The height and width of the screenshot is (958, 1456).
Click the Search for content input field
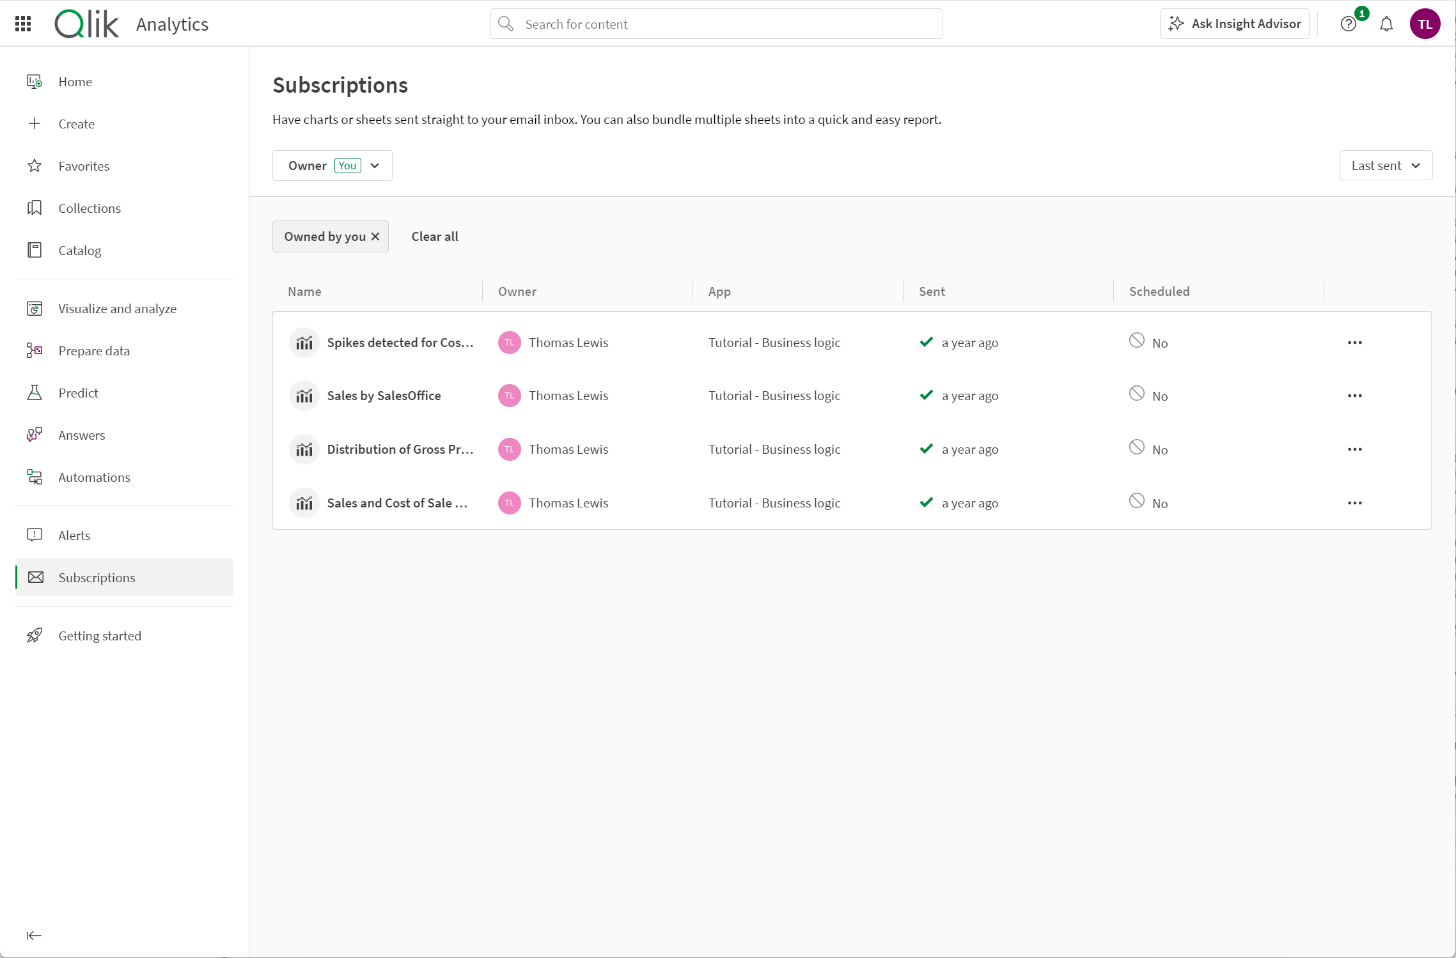click(x=716, y=24)
